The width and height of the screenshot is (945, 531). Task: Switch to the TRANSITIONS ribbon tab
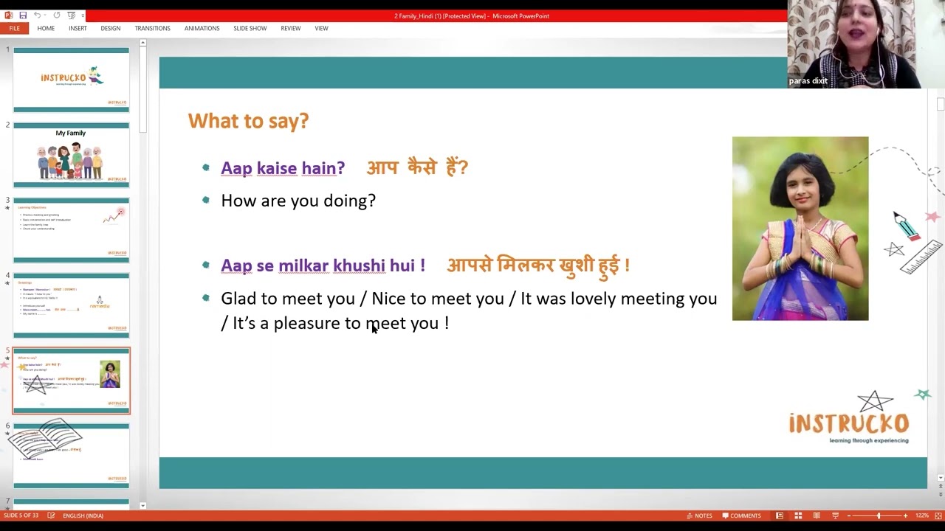[x=152, y=28]
